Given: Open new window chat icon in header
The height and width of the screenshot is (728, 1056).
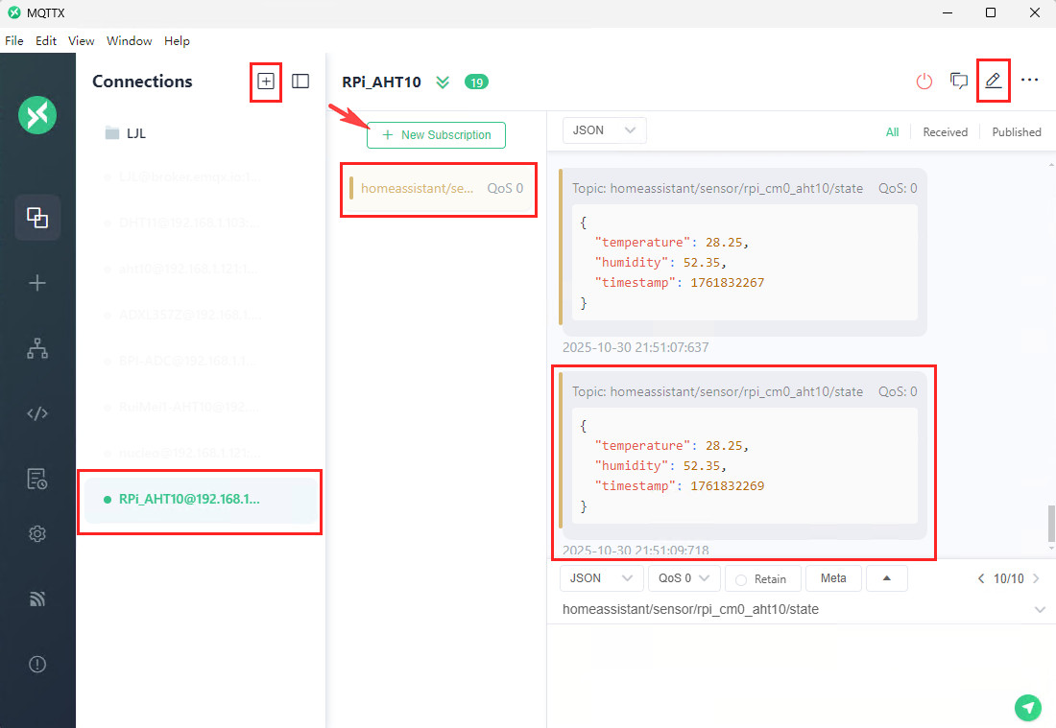Looking at the screenshot, I should [958, 82].
